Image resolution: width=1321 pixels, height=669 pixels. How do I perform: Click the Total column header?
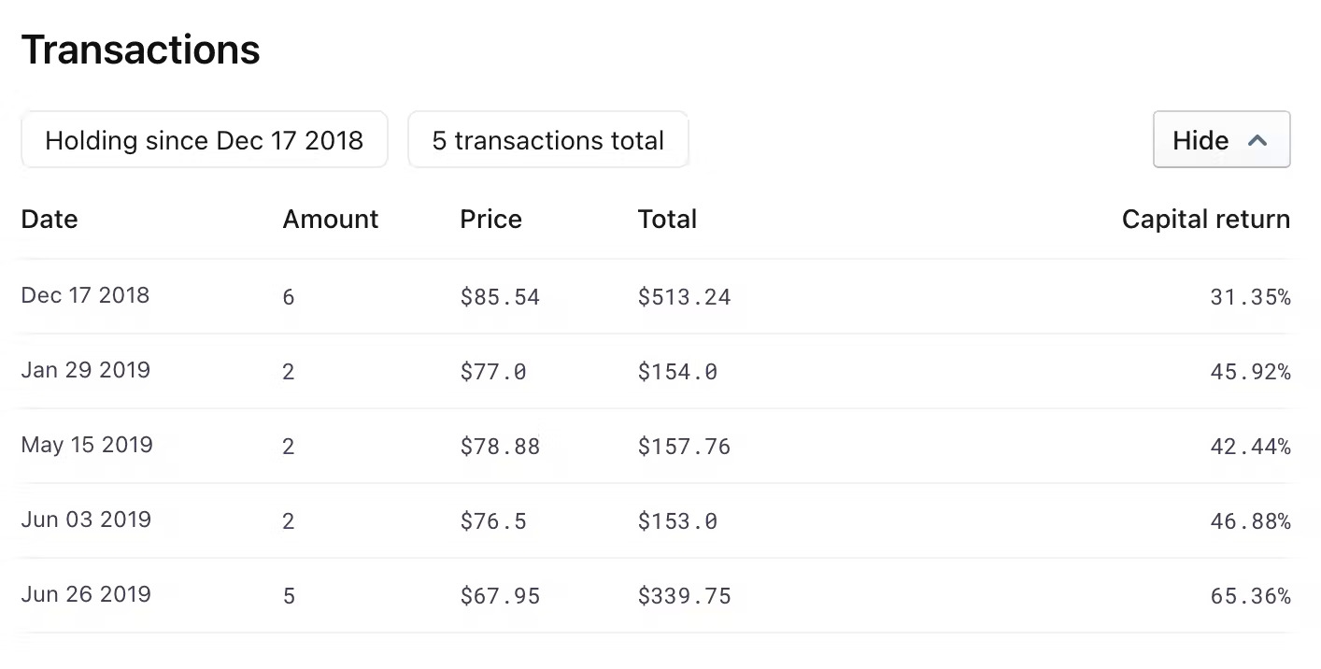(667, 220)
